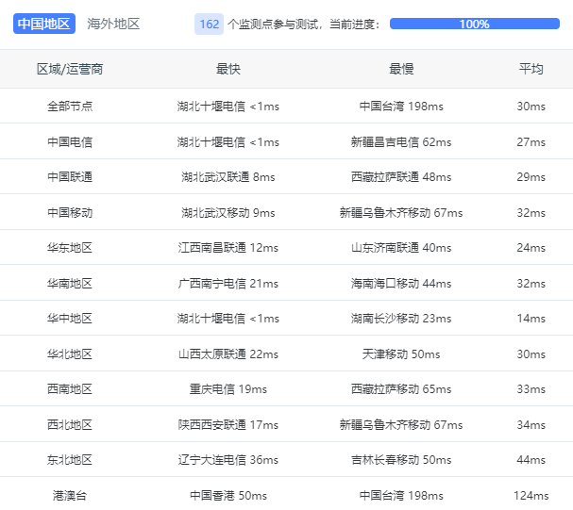The height and width of the screenshot is (510, 573).
Task: Click 广西南宁电信 21ms cell
Action: click(x=228, y=284)
